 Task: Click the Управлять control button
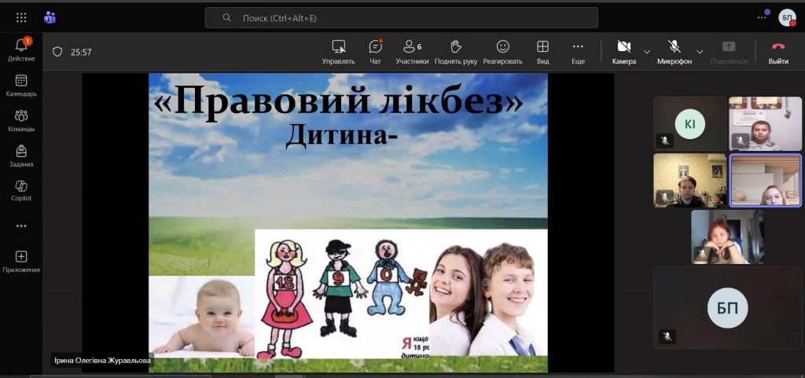338,53
